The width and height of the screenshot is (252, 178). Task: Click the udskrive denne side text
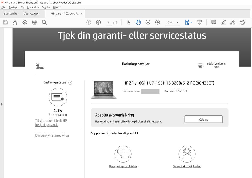tap(216, 65)
